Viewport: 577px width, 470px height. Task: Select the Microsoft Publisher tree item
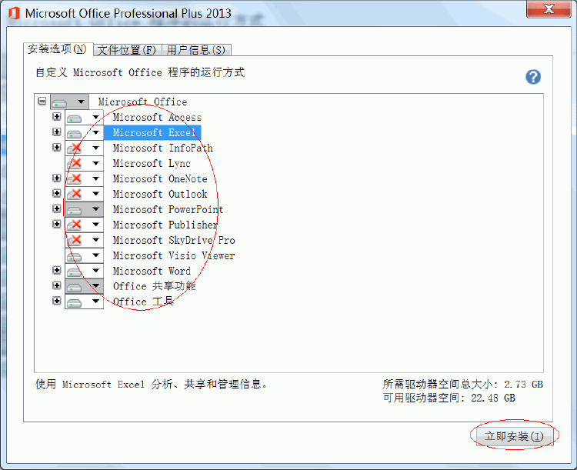point(165,225)
